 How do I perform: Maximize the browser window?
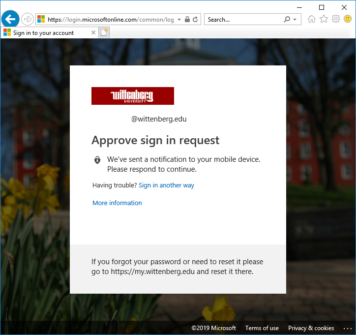pyautogui.click(x=322, y=7)
